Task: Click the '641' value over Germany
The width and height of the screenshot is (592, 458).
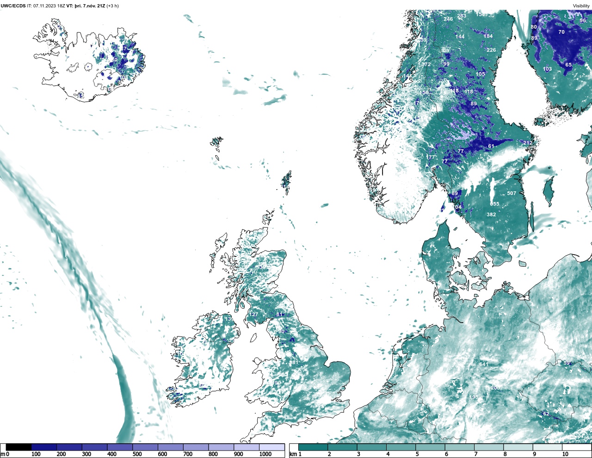Action: (x=484, y=364)
